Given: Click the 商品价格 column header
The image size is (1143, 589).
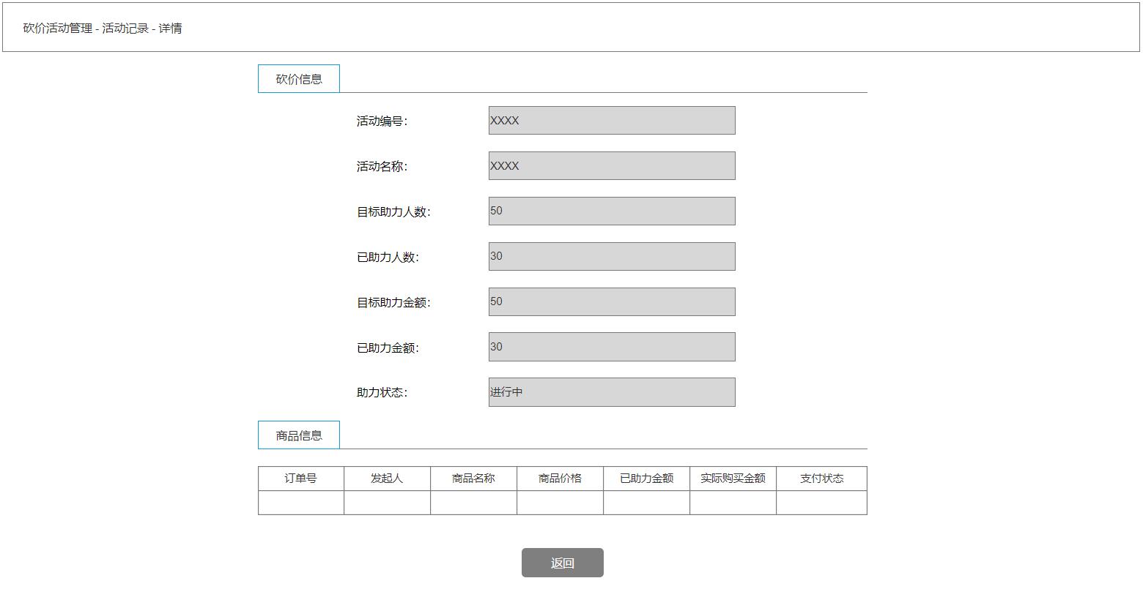Looking at the screenshot, I should [x=560, y=478].
